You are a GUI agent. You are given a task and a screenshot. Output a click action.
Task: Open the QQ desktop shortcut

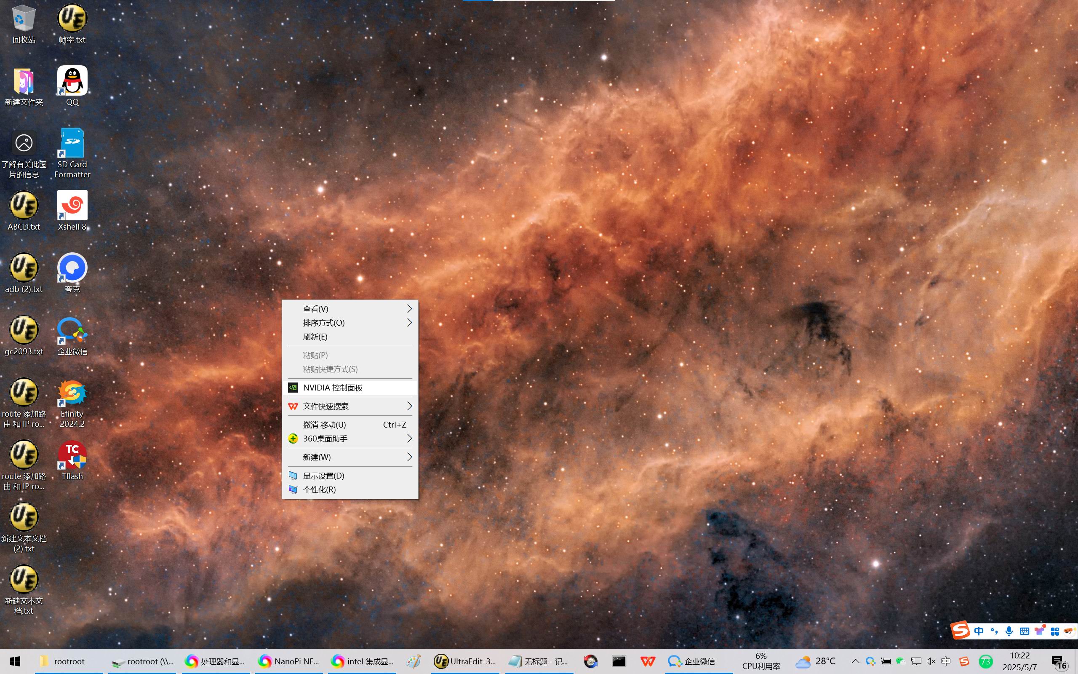click(72, 82)
